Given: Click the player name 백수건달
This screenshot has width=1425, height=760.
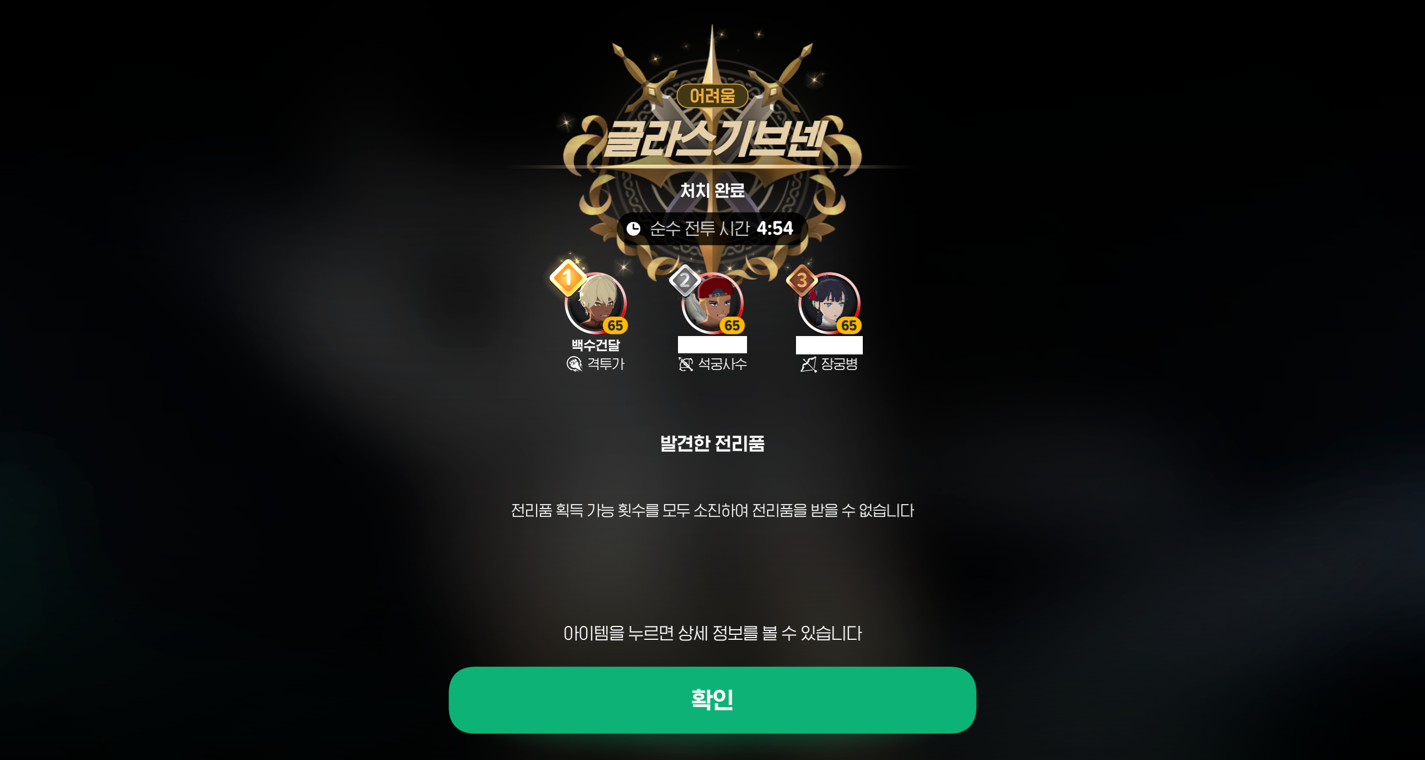Looking at the screenshot, I should pos(596,345).
